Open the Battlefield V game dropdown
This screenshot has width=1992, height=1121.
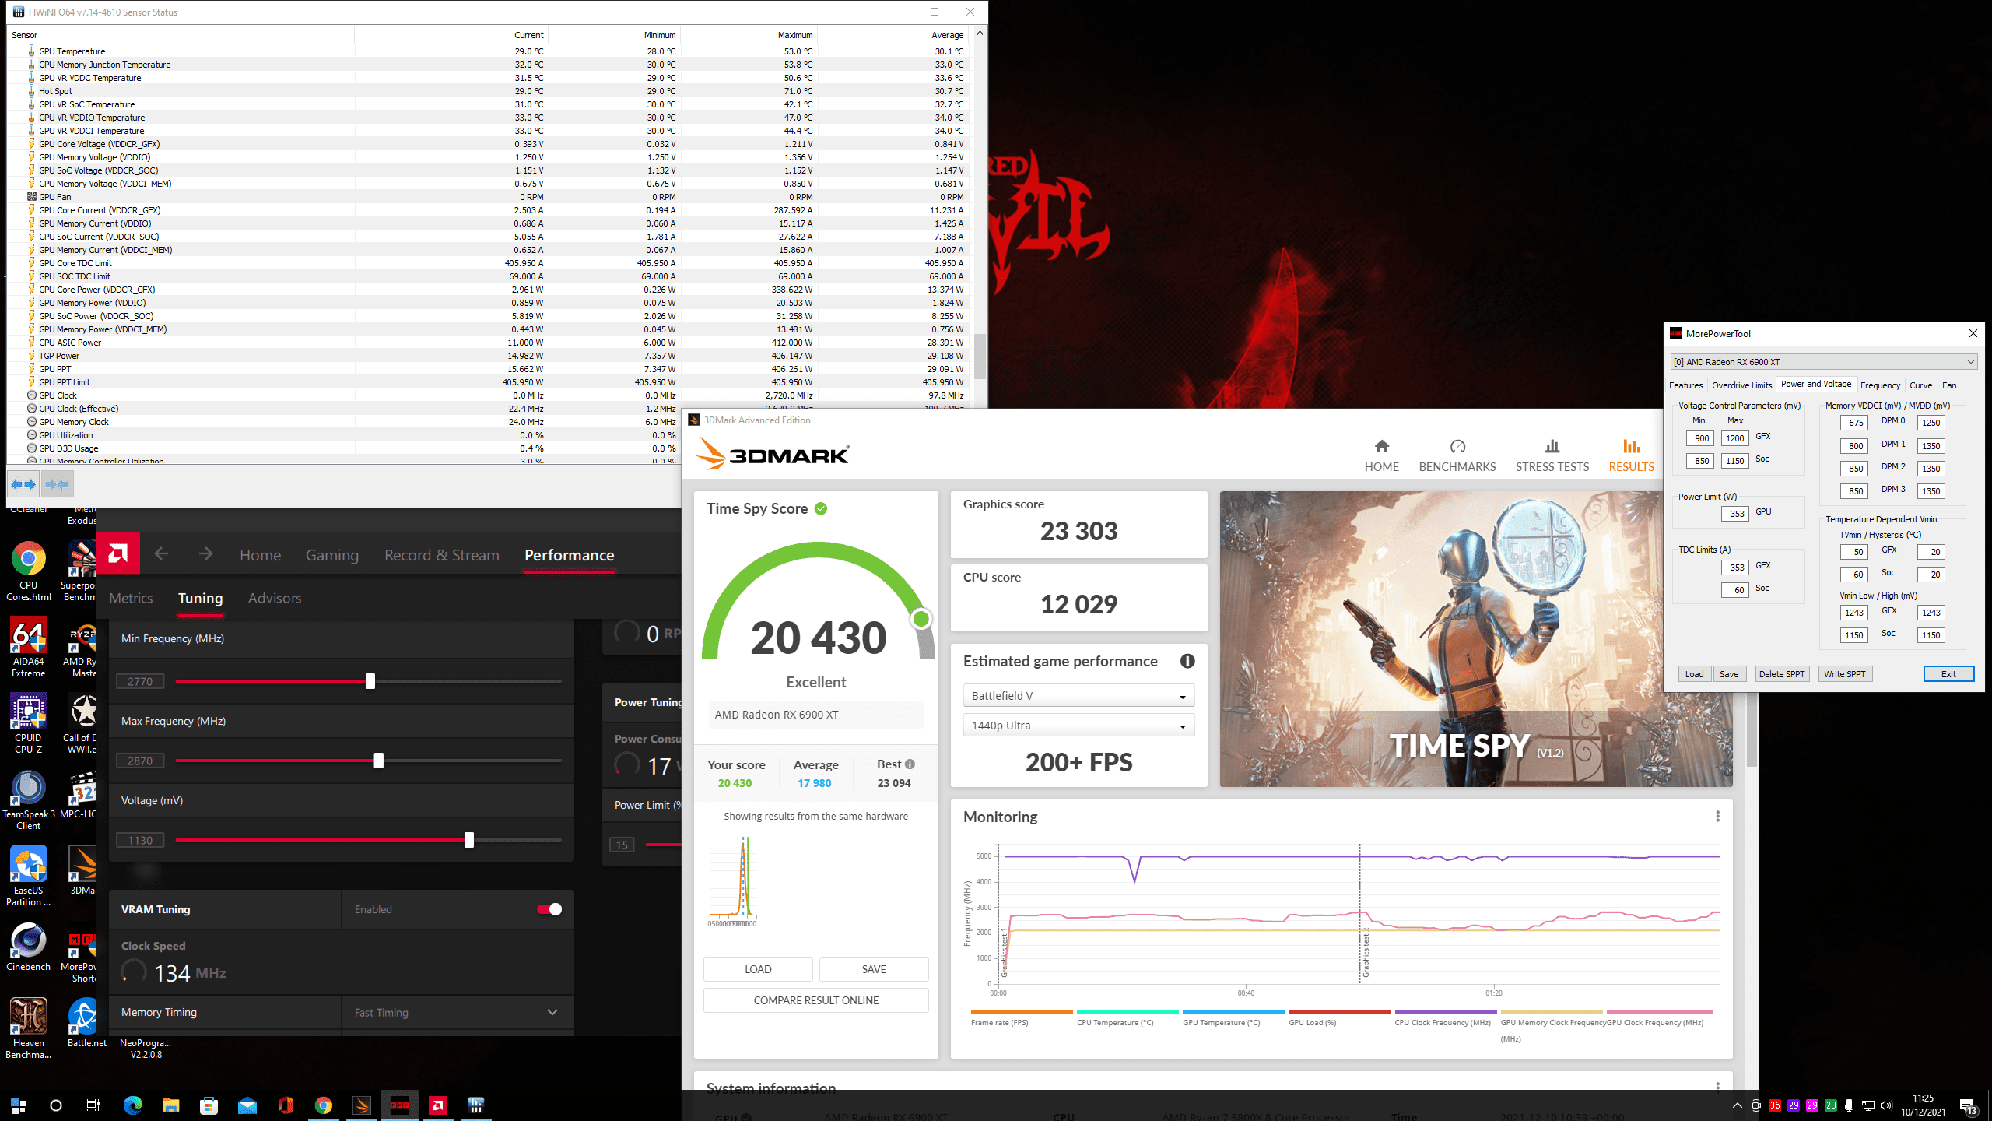coord(1078,696)
